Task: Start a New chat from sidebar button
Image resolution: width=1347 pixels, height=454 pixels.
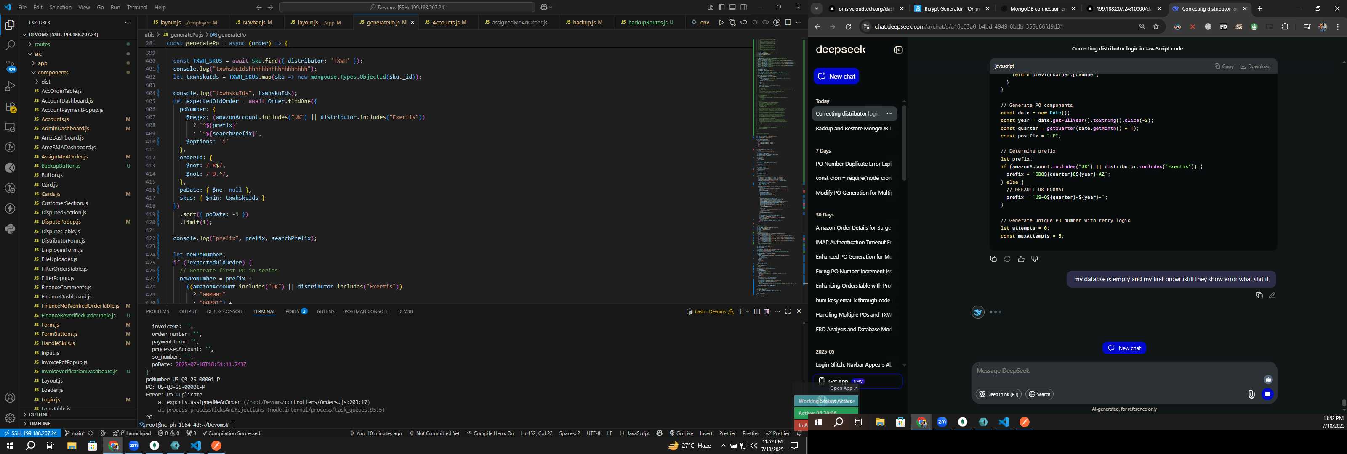Action: pyautogui.click(x=836, y=76)
